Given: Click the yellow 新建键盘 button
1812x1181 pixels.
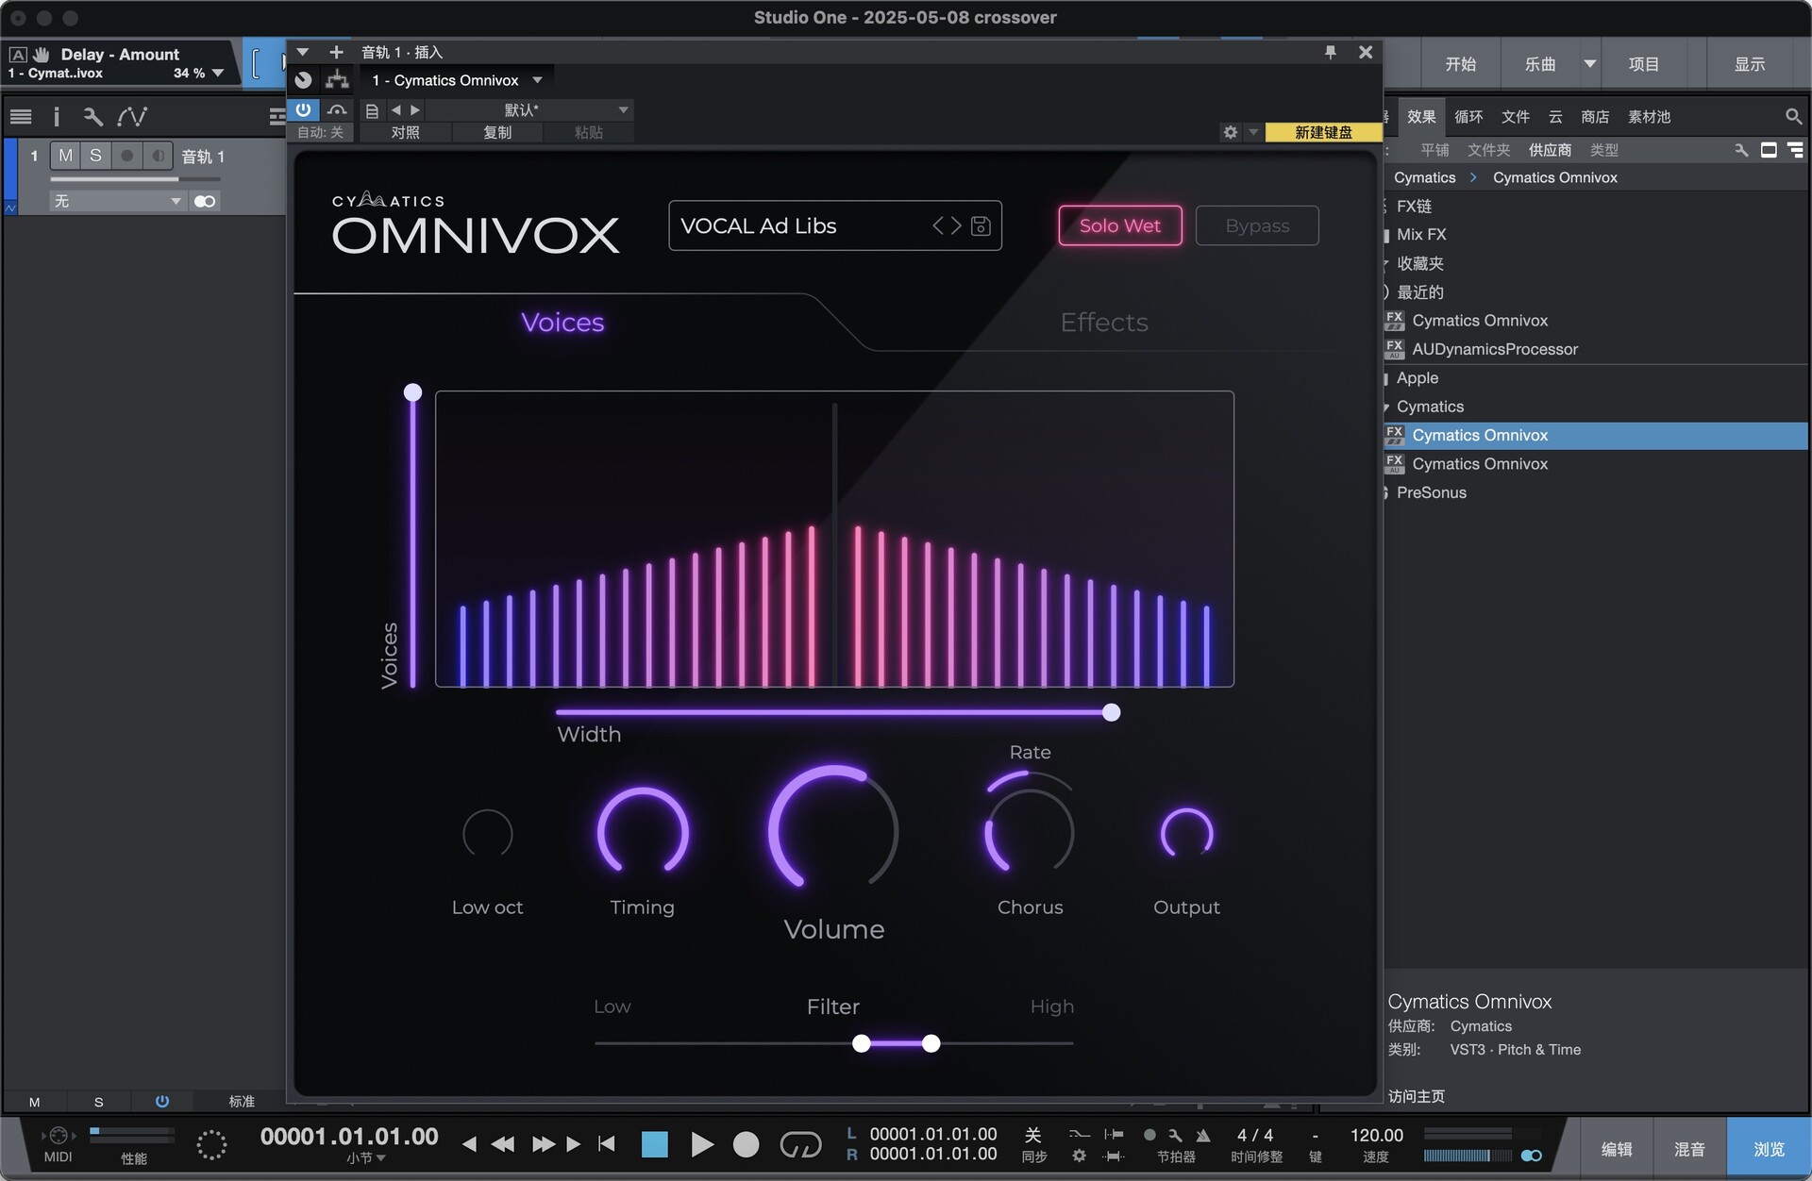Looking at the screenshot, I should point(1323,132).
